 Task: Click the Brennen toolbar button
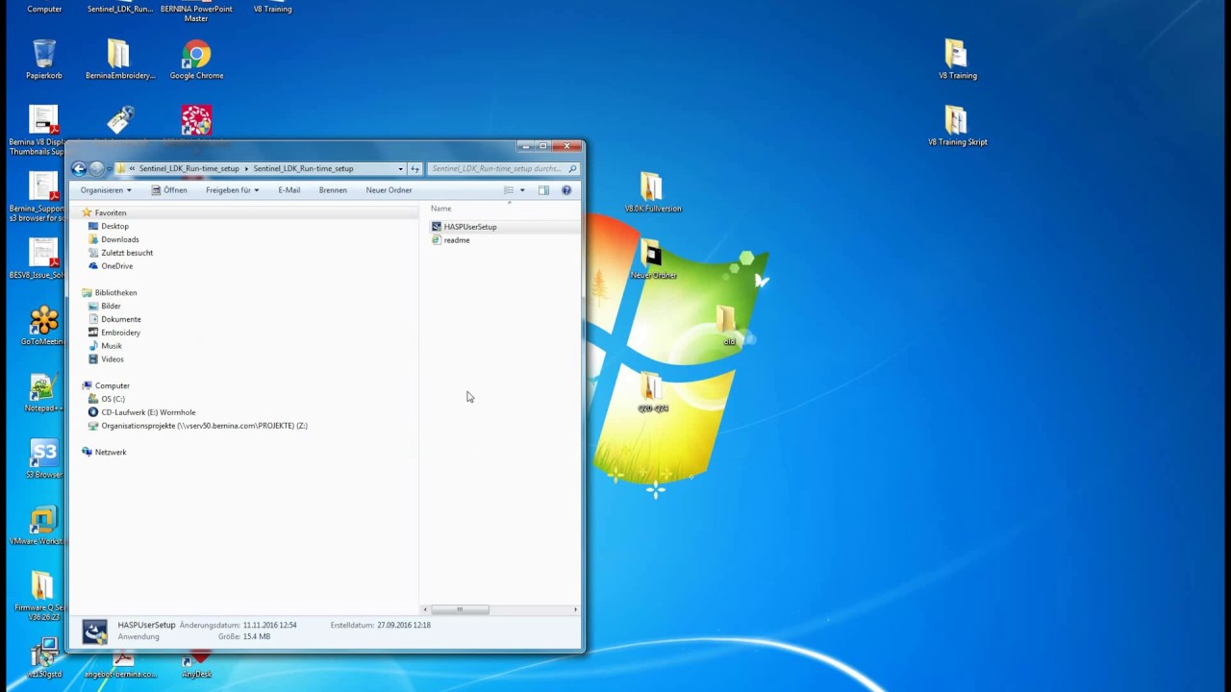[333, 190]
